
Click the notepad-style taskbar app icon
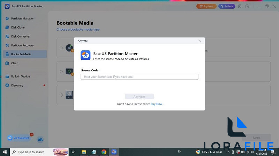coord(94,152)
